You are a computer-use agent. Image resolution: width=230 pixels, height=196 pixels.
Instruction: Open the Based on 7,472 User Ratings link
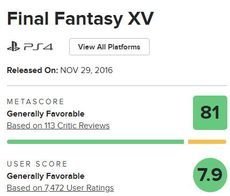pyautogui.click(x=60, y=188)
